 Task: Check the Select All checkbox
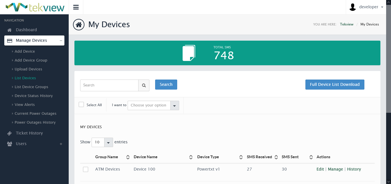pyautogui.click(x=81, y=105)
